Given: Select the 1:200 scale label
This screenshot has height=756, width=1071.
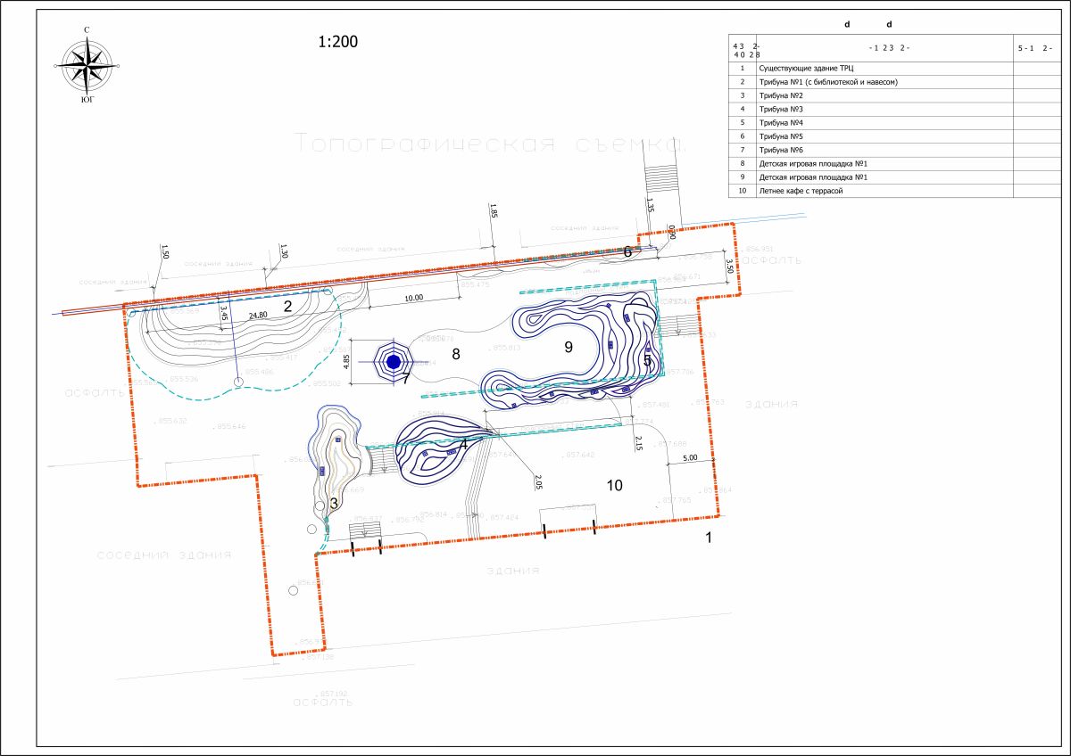Looking at the screenshot, I should (x=338, y=42).
